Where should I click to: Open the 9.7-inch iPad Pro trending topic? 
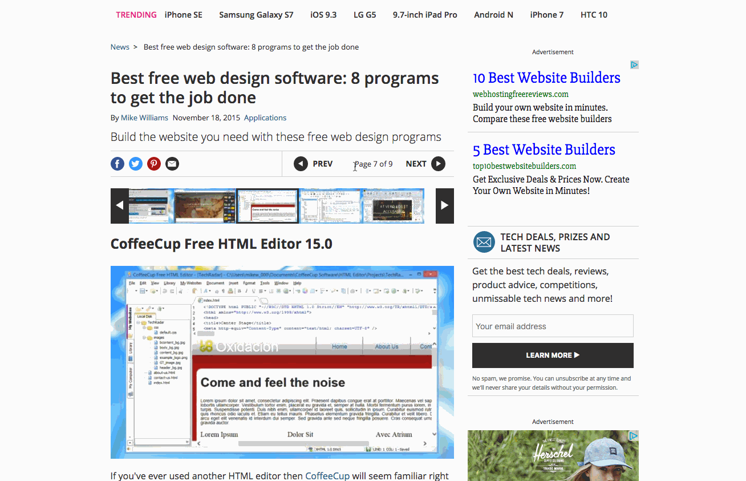click(425, 15)
